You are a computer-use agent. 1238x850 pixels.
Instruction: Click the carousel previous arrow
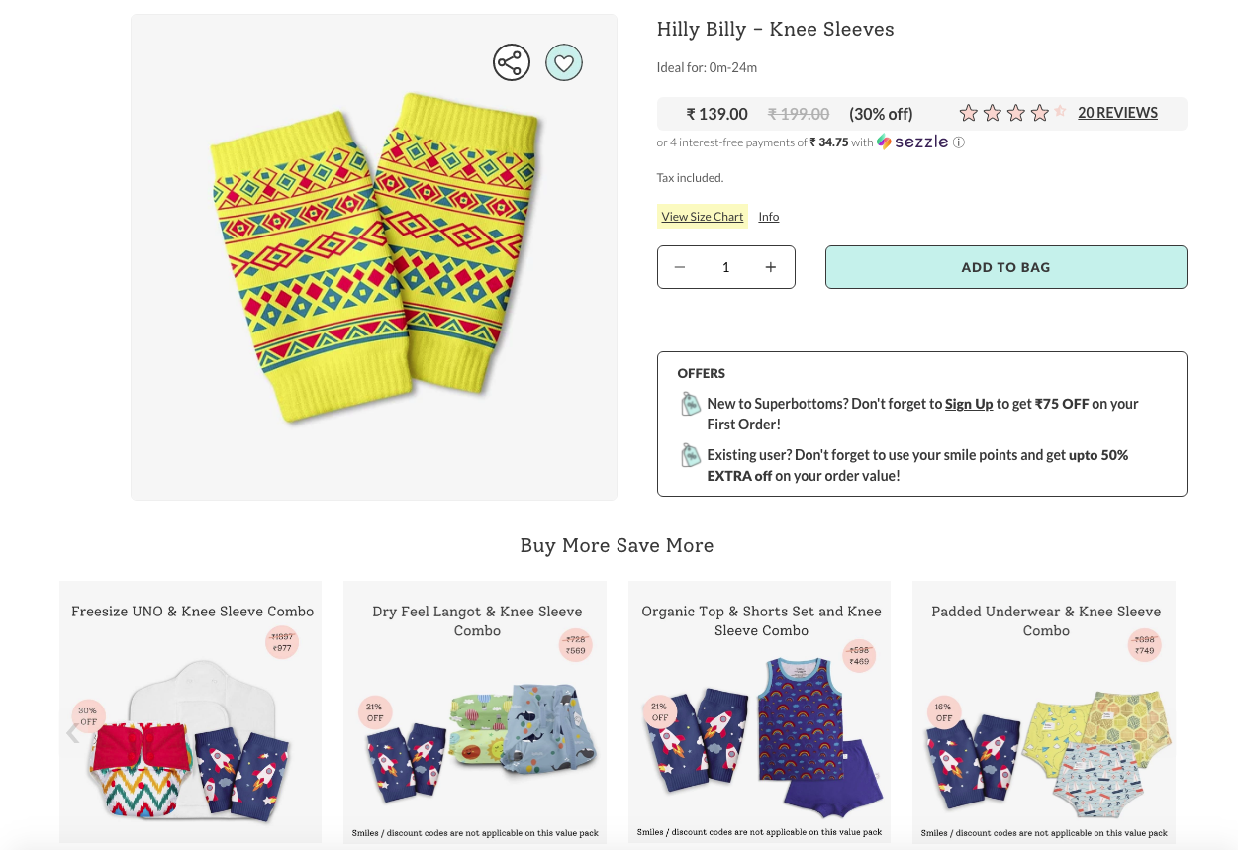click(x=72, y=733)
